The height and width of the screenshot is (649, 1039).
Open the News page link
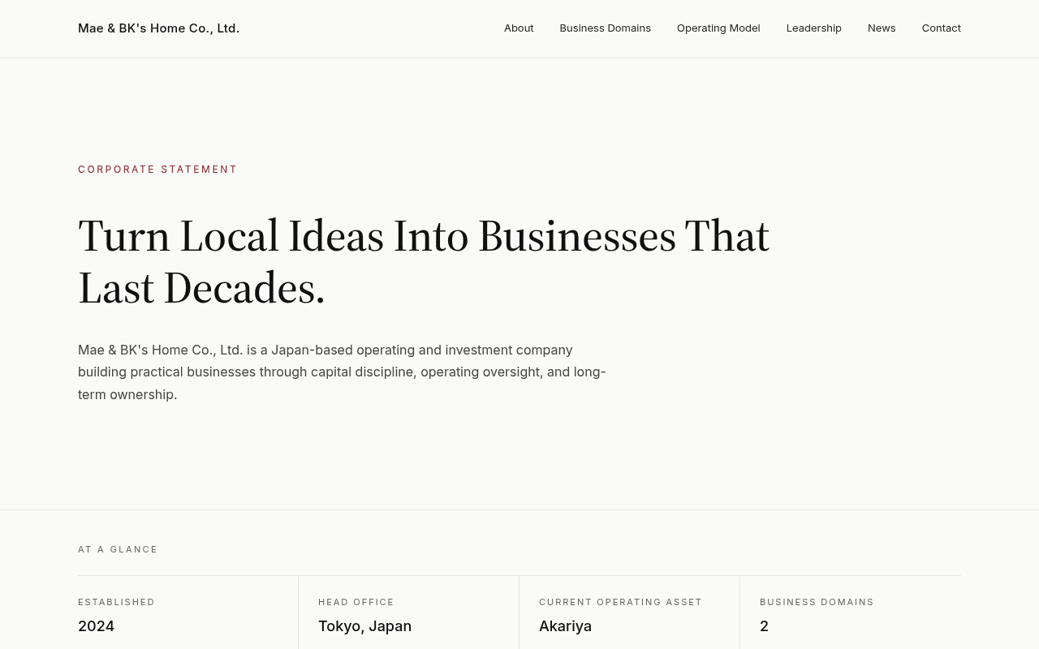882,28
